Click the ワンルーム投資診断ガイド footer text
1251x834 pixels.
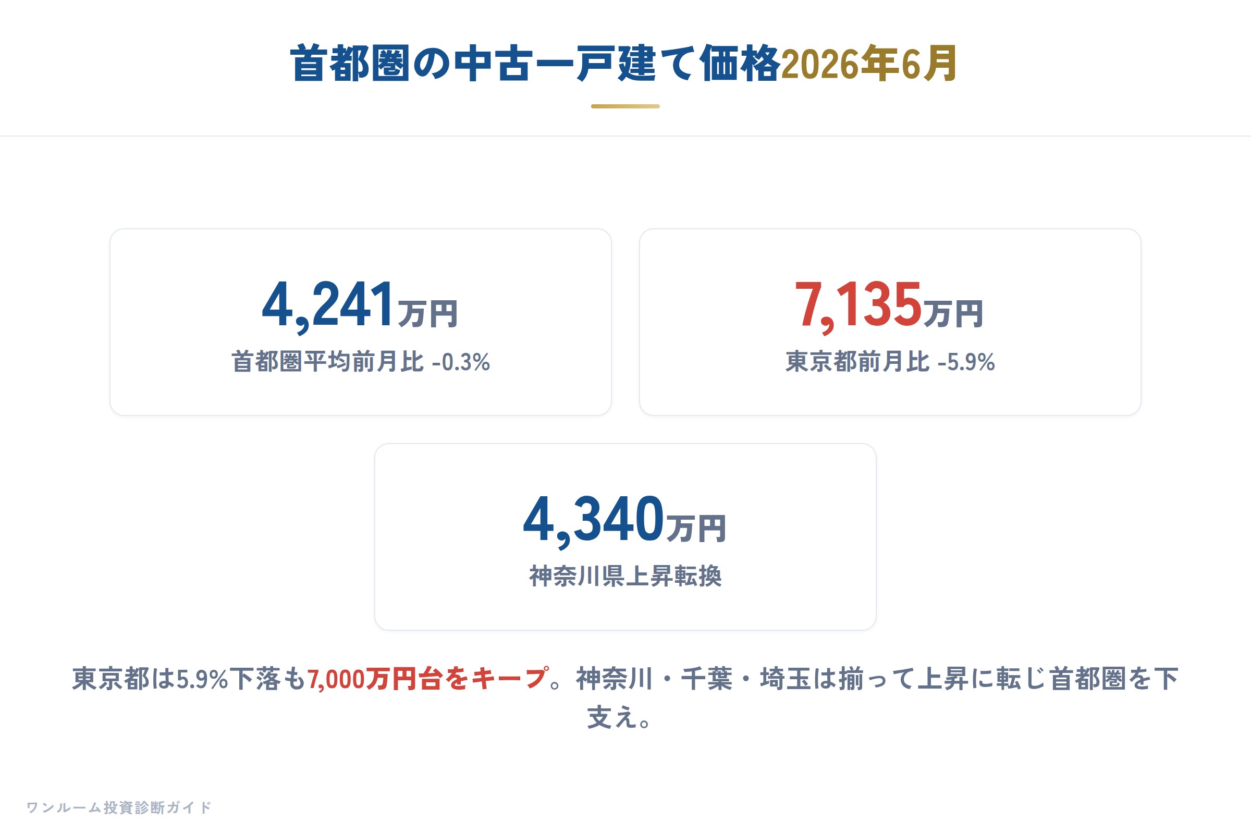(119, 807)
